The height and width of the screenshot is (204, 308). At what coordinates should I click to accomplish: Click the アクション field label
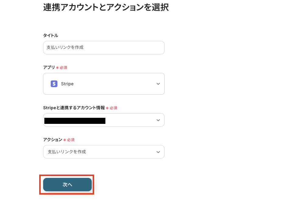click(52, 140)
